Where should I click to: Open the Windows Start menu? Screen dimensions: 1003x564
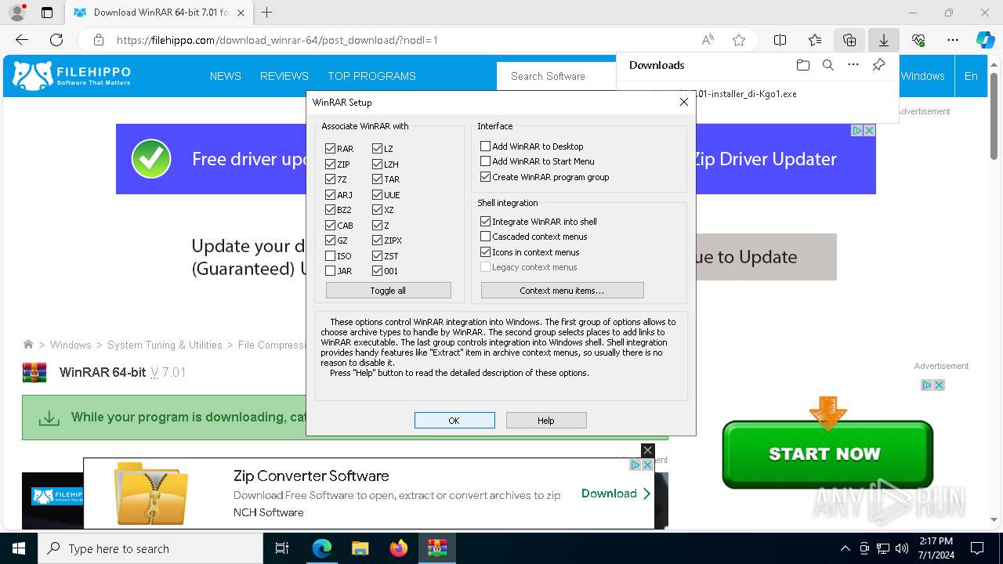[x=19, y=548]
